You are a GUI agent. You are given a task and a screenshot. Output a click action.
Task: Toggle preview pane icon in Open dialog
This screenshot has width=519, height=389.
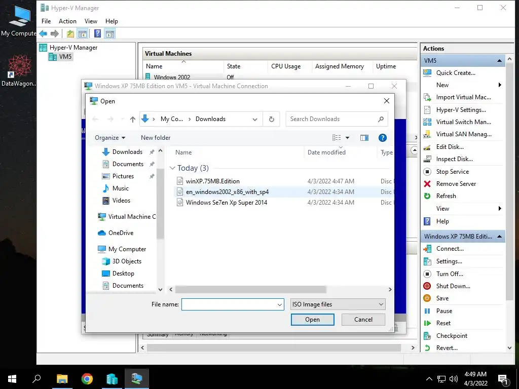click(x=364, y=138)
